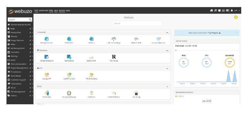
Task: Click the CPU usage gauge
Action: pos(207,63)
